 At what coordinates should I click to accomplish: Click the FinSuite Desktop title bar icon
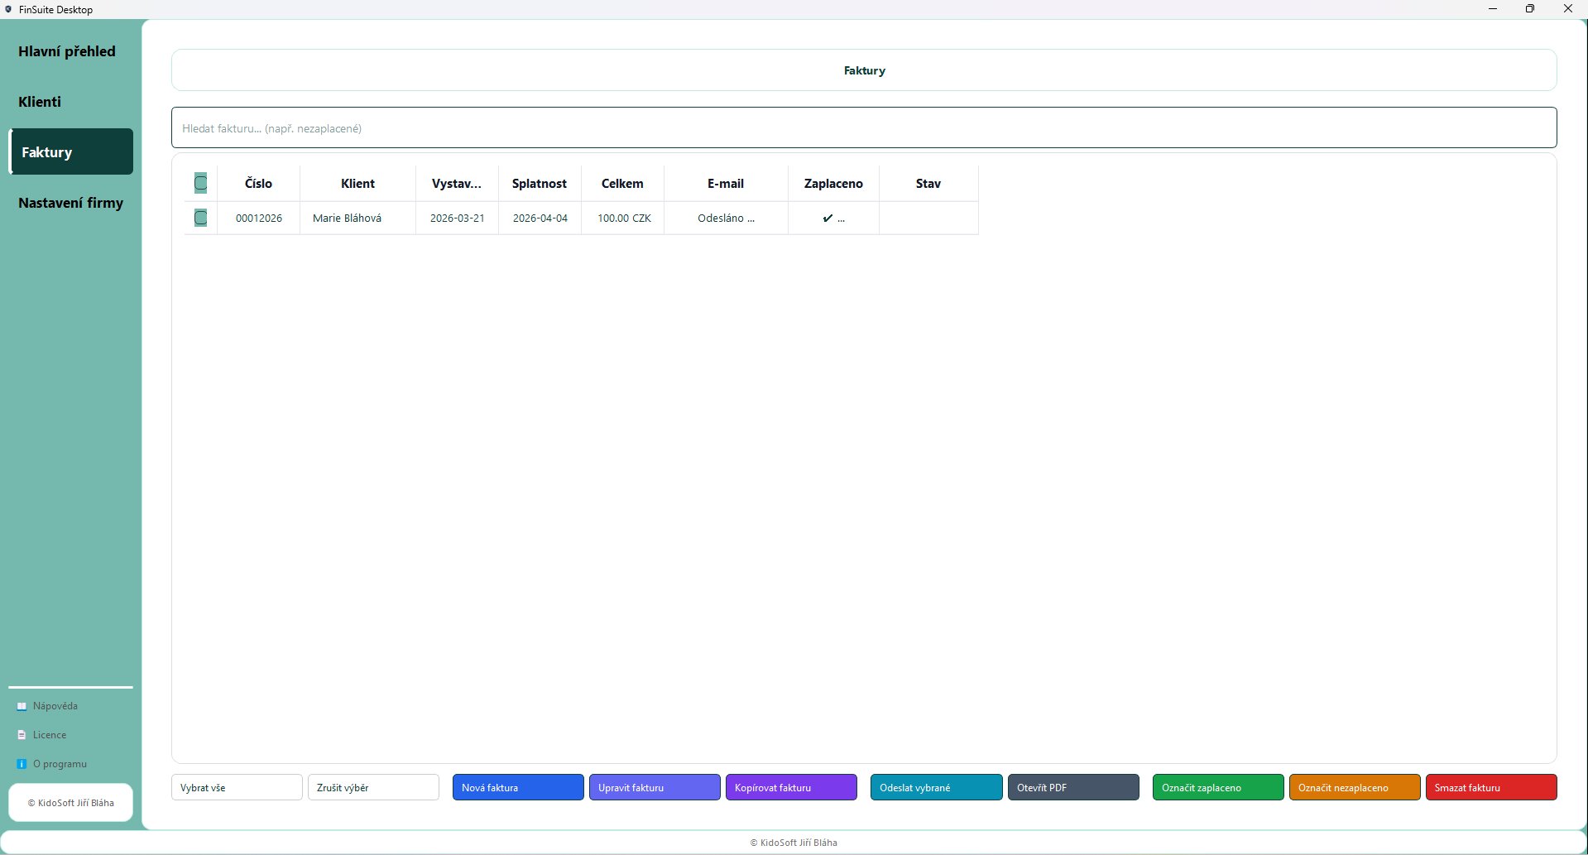point(8,9)
